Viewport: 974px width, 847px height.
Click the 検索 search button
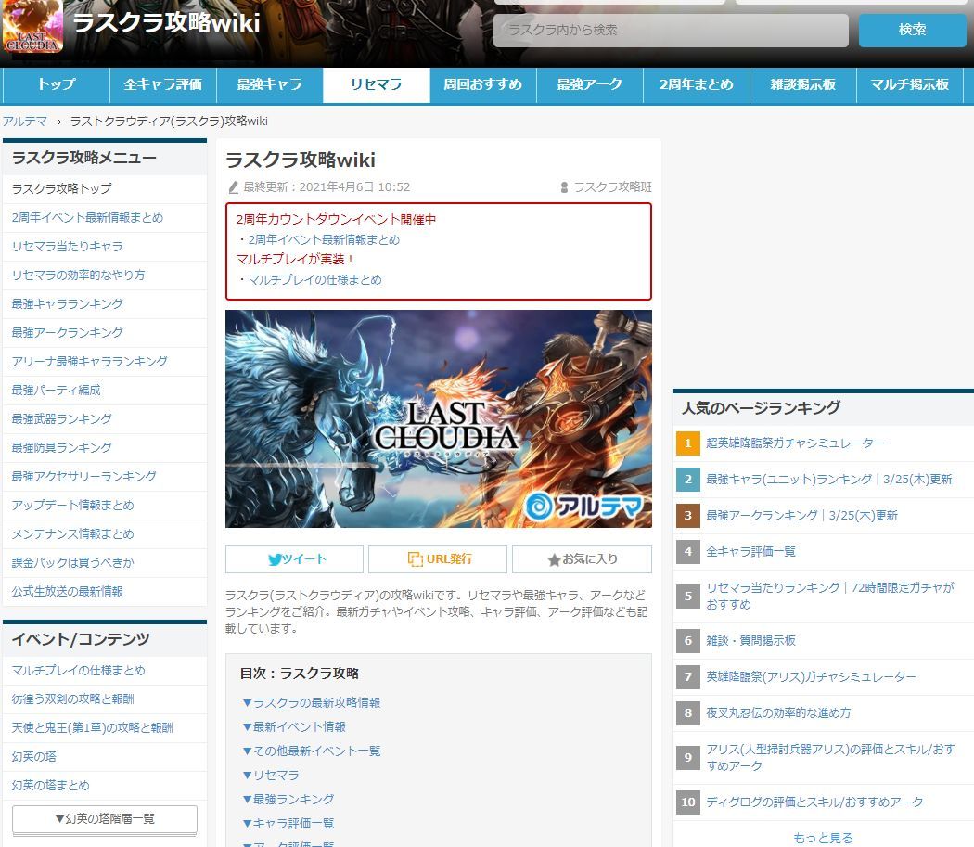point(912,29)
